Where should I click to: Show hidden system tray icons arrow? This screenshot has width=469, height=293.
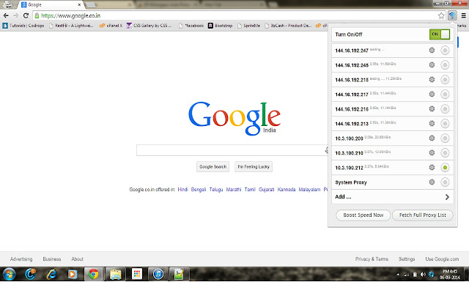point(398,275)
